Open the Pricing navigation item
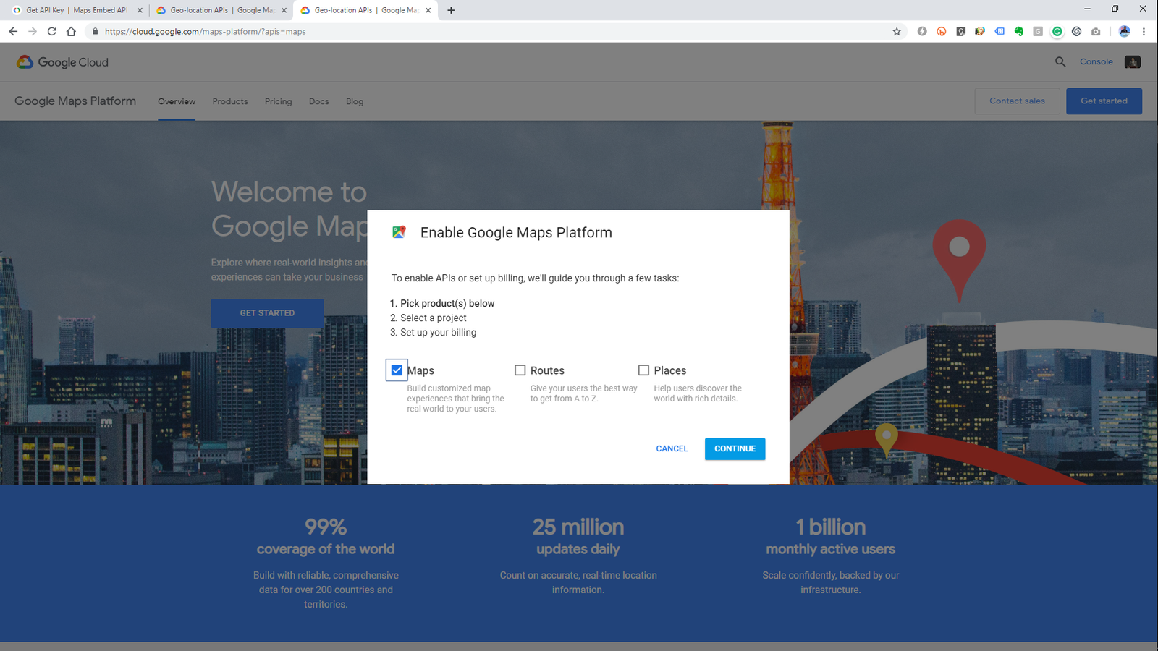 click(x=278, y=101)
